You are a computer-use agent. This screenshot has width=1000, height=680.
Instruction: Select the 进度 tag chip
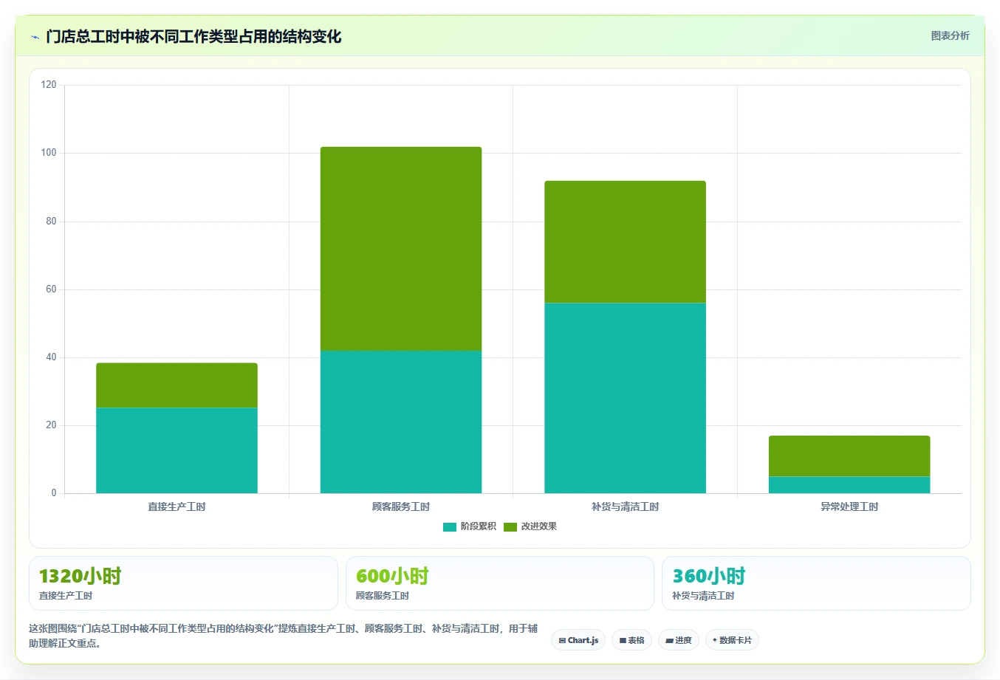click(679, 640)
